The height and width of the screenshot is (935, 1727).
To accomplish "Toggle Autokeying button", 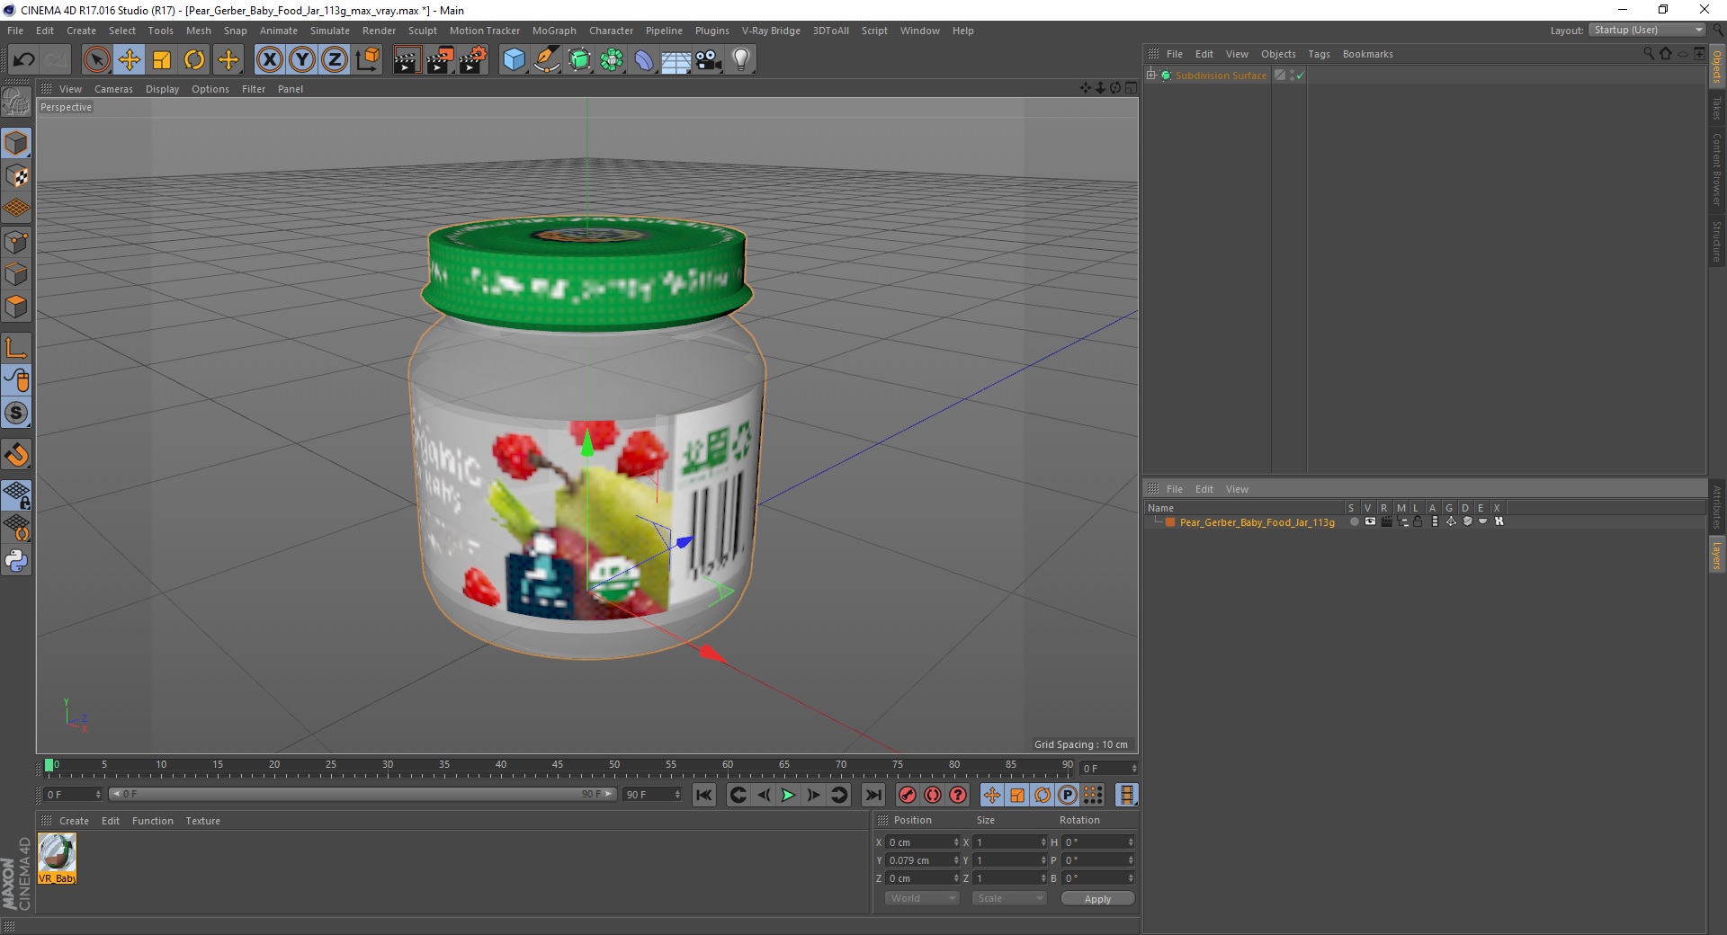I will [x=933, y=795].
